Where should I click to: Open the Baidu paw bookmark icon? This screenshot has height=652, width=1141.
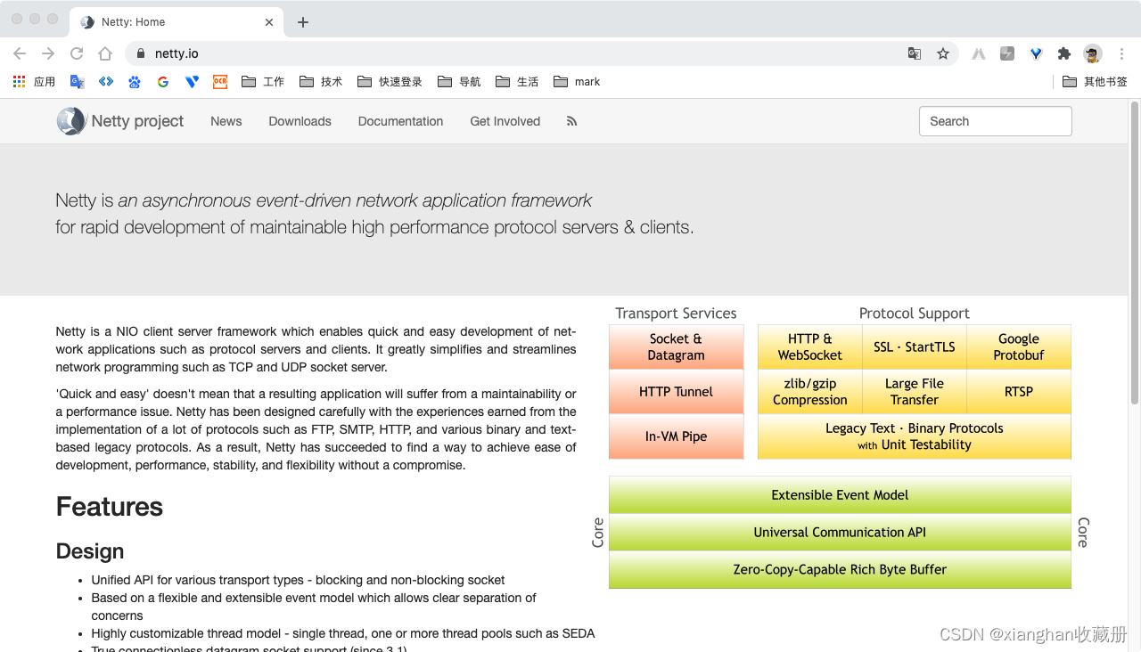[x=135, y=81]
